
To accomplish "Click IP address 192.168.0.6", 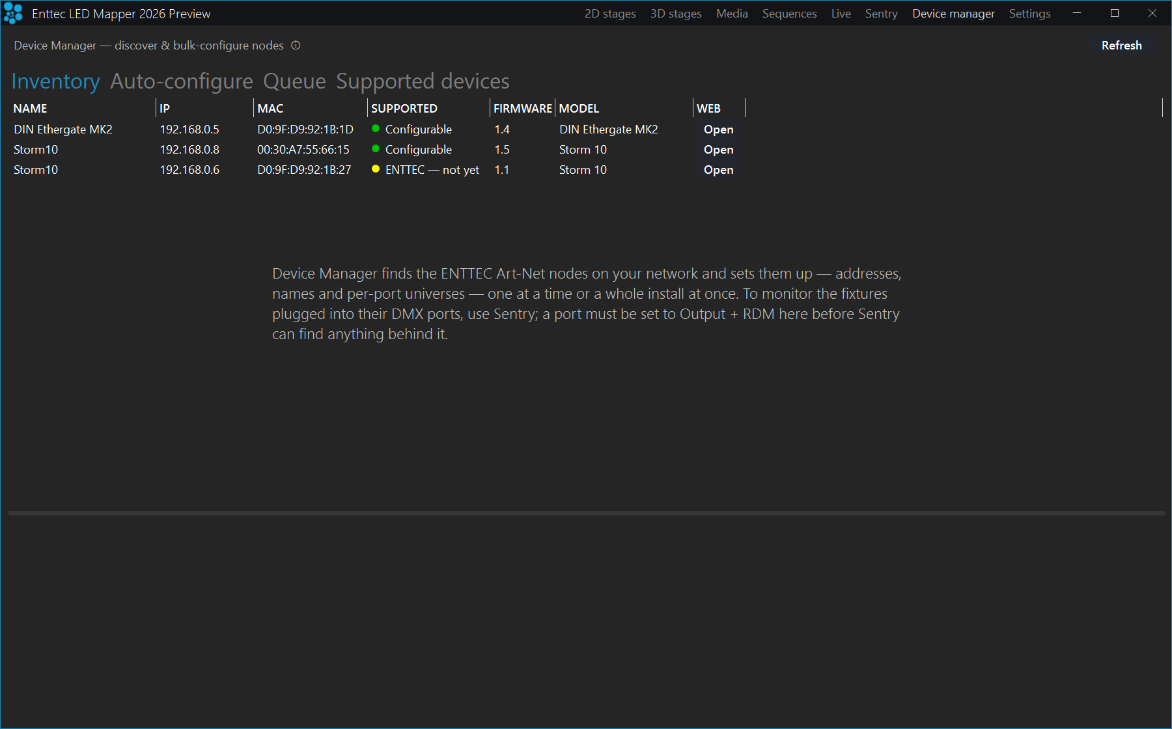I will click(189, 170).
